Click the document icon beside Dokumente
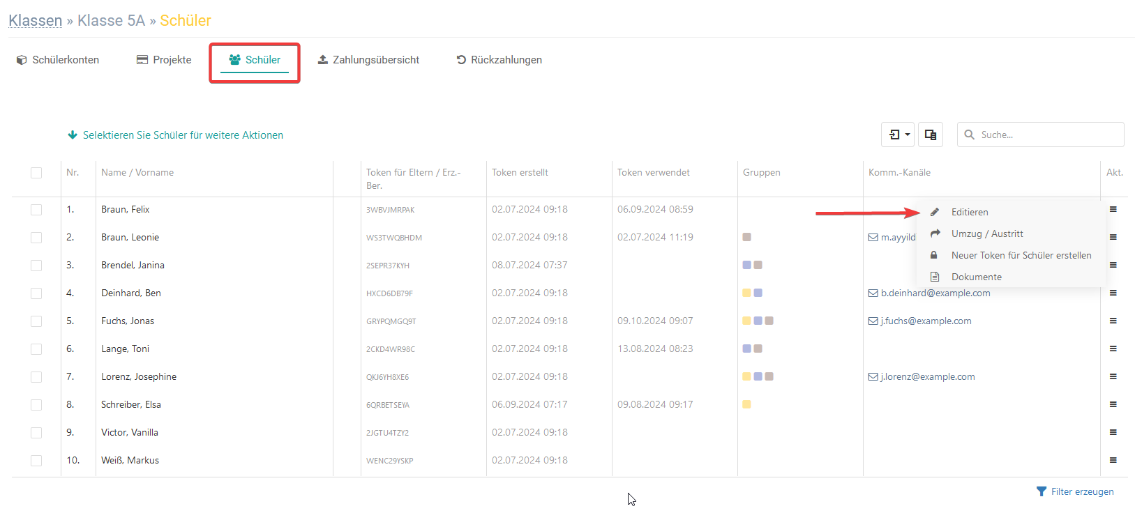This screenshot has height=513, width=1135. pos(935,277)
